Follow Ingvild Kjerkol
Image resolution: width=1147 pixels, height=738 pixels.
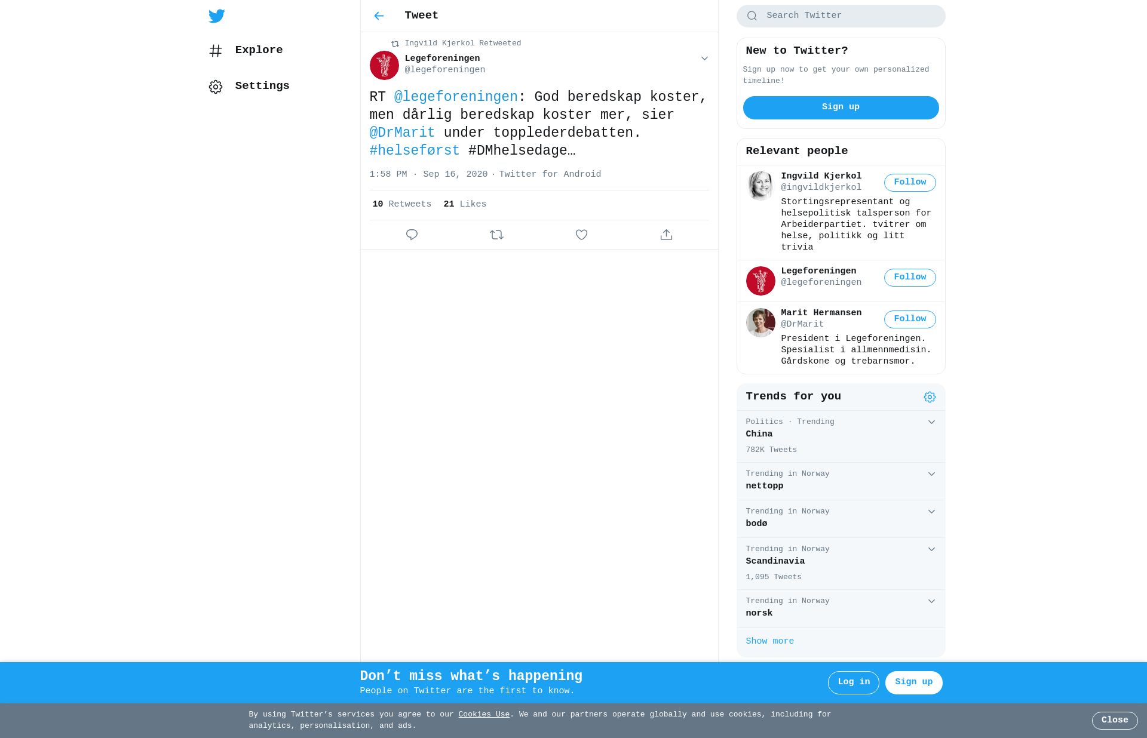(x=910, y=183)
